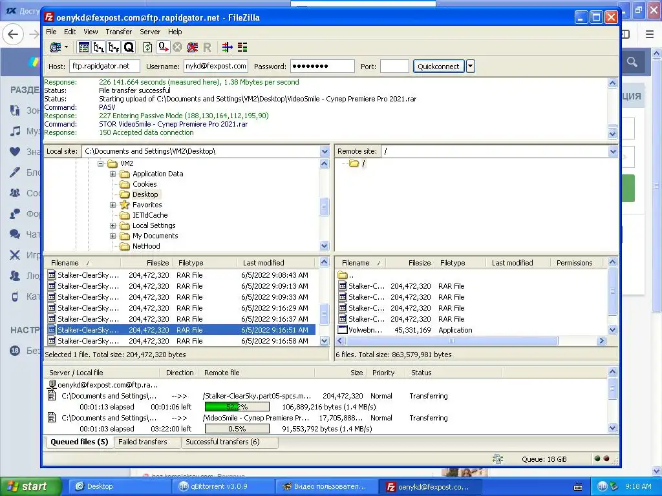The image size is (662, 496).
Task: Toggle the local directory tree display
Action: (x=99, y=47)
